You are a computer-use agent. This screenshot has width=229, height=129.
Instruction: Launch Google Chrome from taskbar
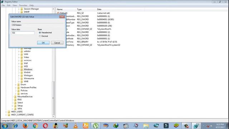pyautogui.click(x=35, y=126)
